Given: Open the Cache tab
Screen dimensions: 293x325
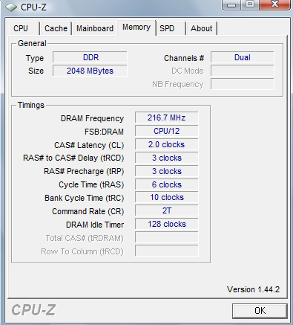Looking at the screenshot, I should coord(56,28).
